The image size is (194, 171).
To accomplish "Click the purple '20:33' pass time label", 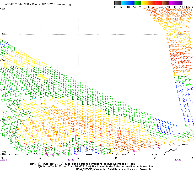I will tap(178, 160).
